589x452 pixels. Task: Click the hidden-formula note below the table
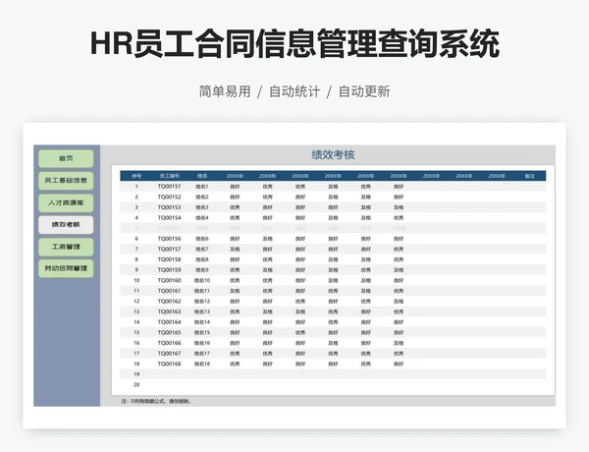tap(157, 401)
